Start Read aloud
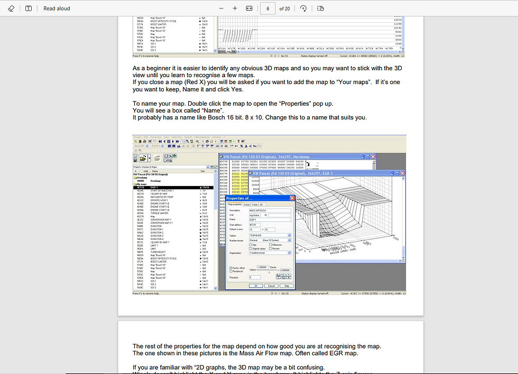 pyautogui.click(x=57, y=8)
